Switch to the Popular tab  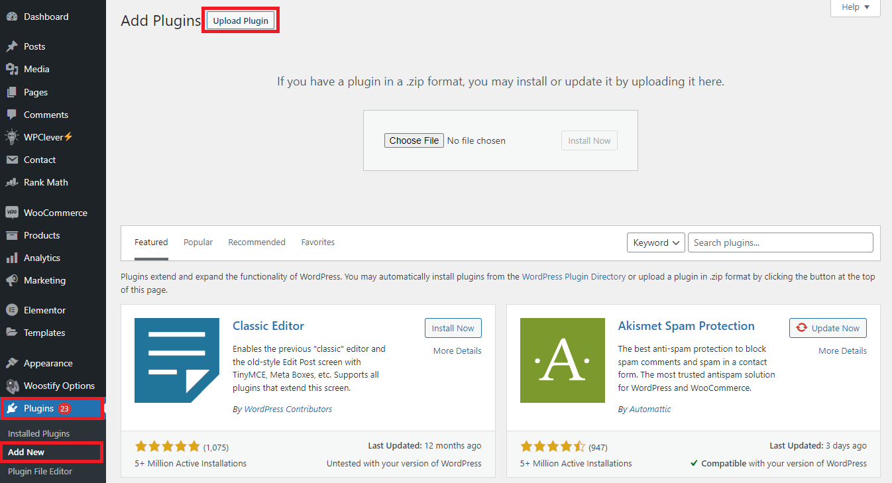(198, 242)
